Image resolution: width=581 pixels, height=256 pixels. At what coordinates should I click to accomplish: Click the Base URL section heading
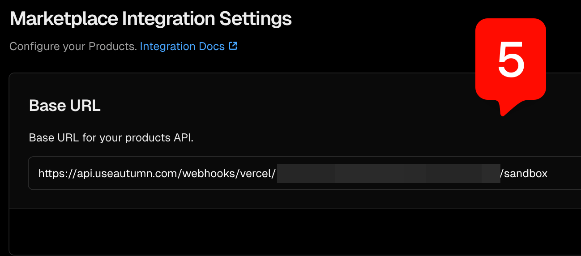[x=65, y=106]
